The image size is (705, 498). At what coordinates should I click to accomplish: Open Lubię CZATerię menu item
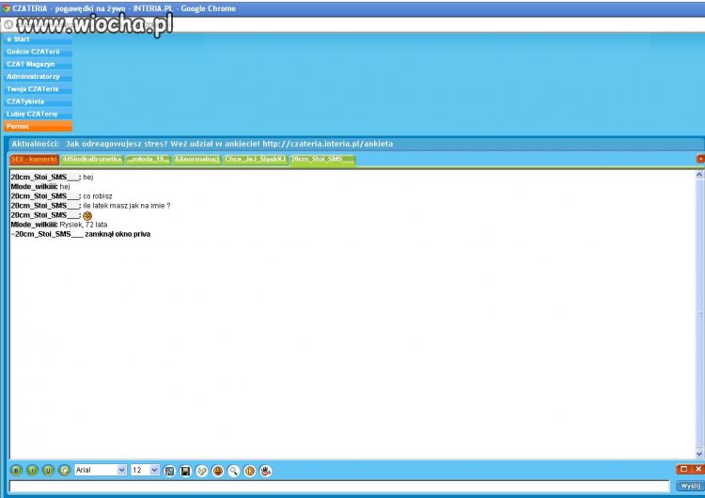point(38,114)
